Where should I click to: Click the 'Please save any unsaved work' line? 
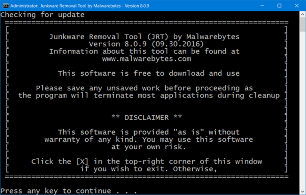[x=144, y=88]
